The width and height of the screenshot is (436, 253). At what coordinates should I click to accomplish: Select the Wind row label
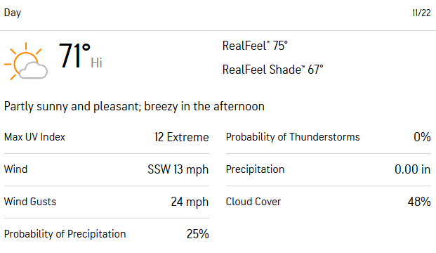(x=15, y=169)
